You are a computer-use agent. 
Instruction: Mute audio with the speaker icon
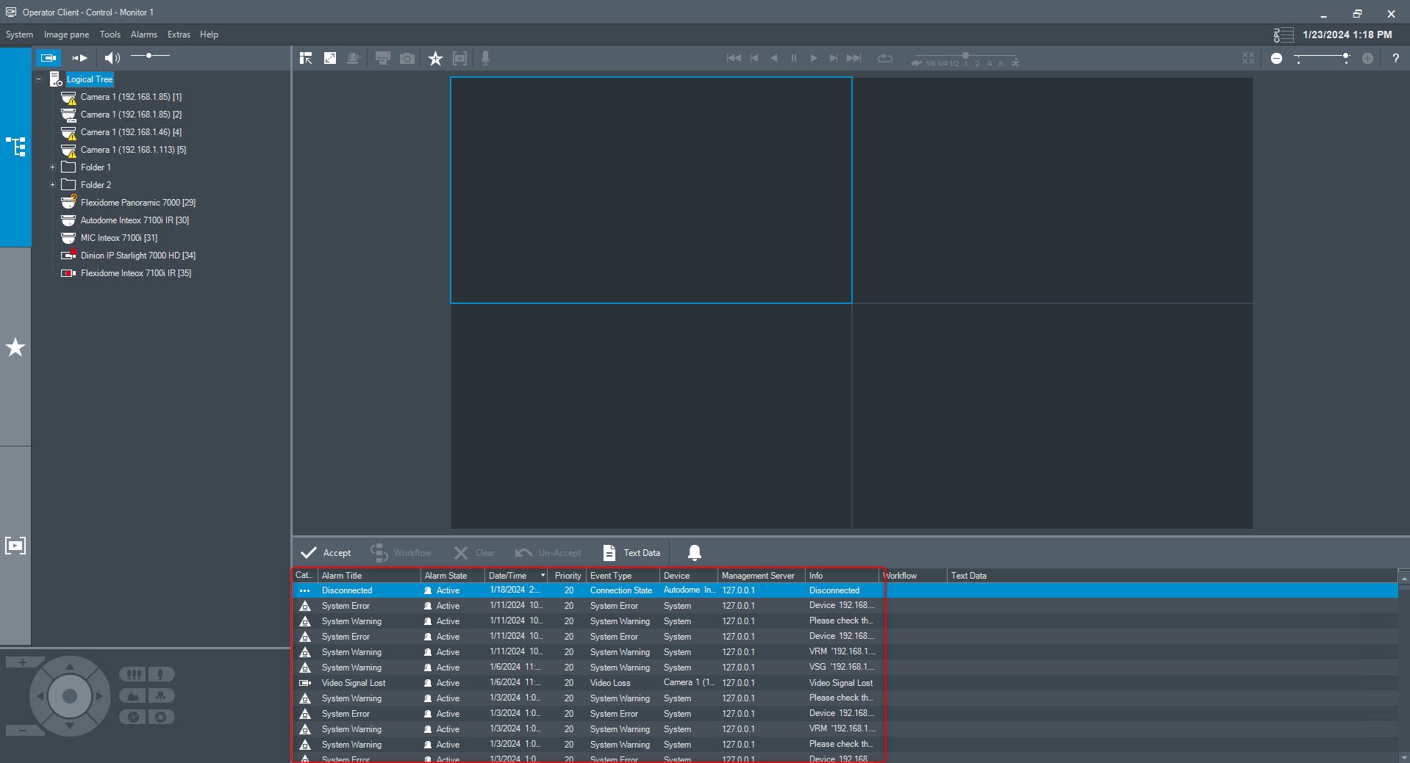(x=112, y=57)
